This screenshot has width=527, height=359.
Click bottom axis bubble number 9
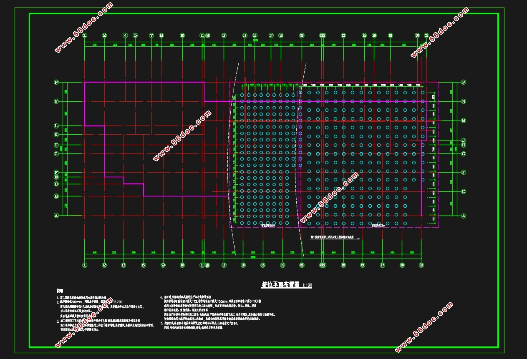[163, 265]
